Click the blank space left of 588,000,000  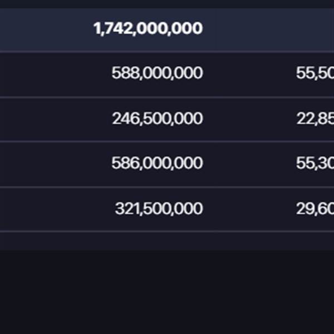(50, 73)
